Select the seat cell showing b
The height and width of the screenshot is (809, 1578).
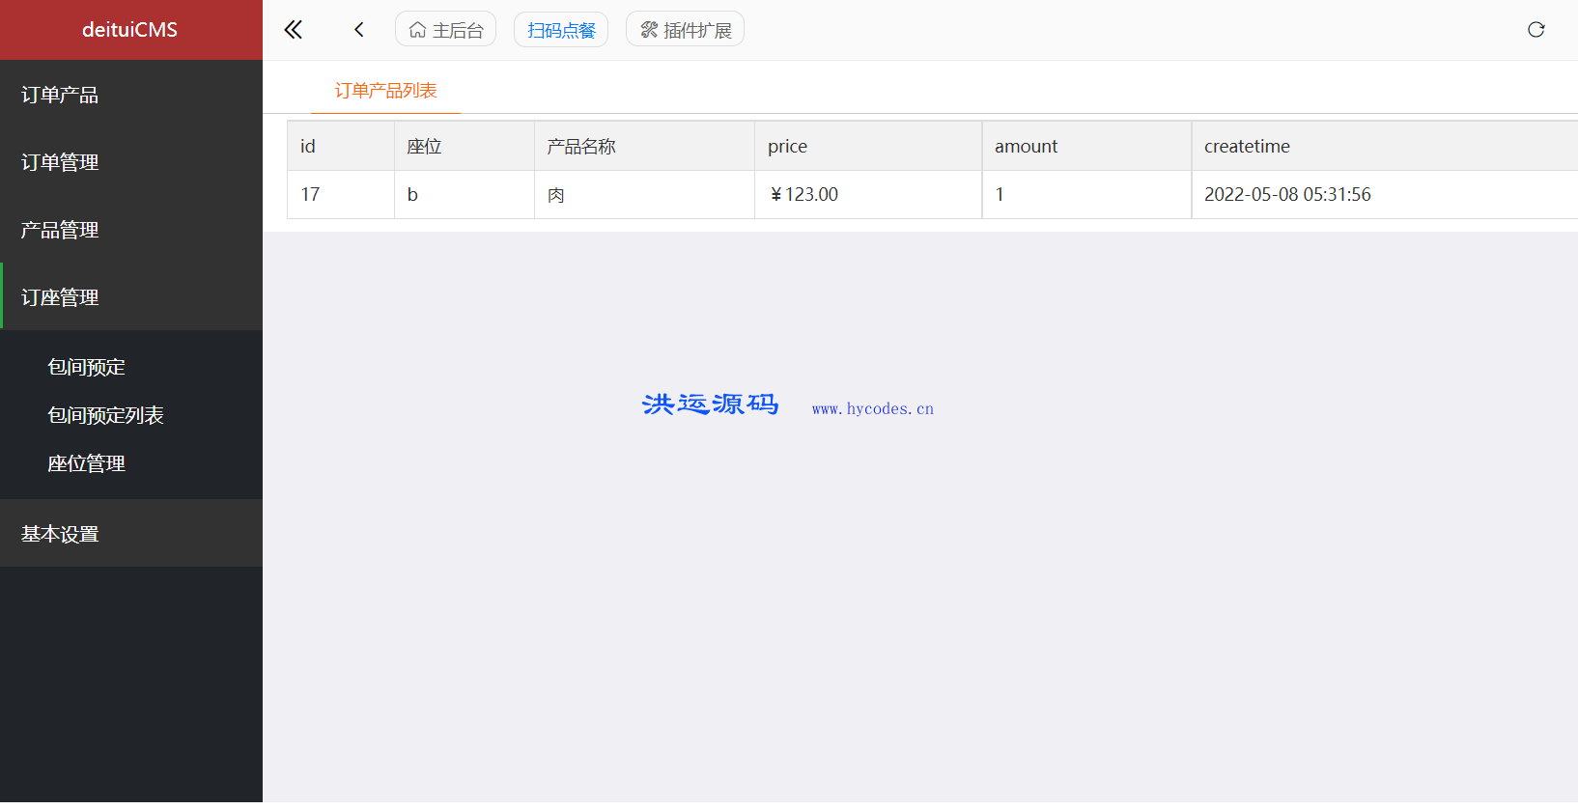pos(465,195)
